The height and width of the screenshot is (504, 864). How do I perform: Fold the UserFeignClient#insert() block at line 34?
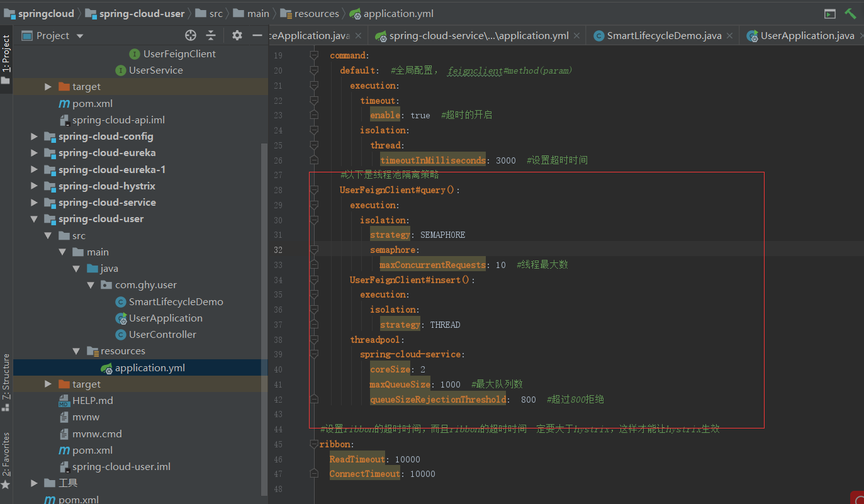[x=314, y=280]
